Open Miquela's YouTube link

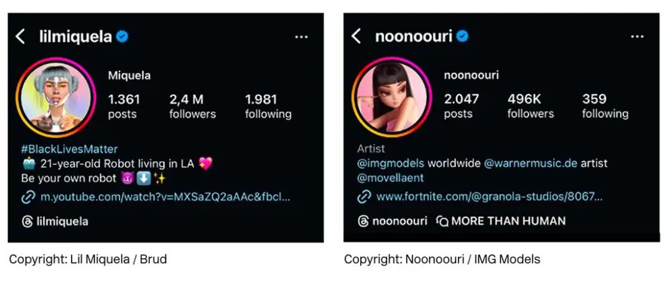coord(158,197)
